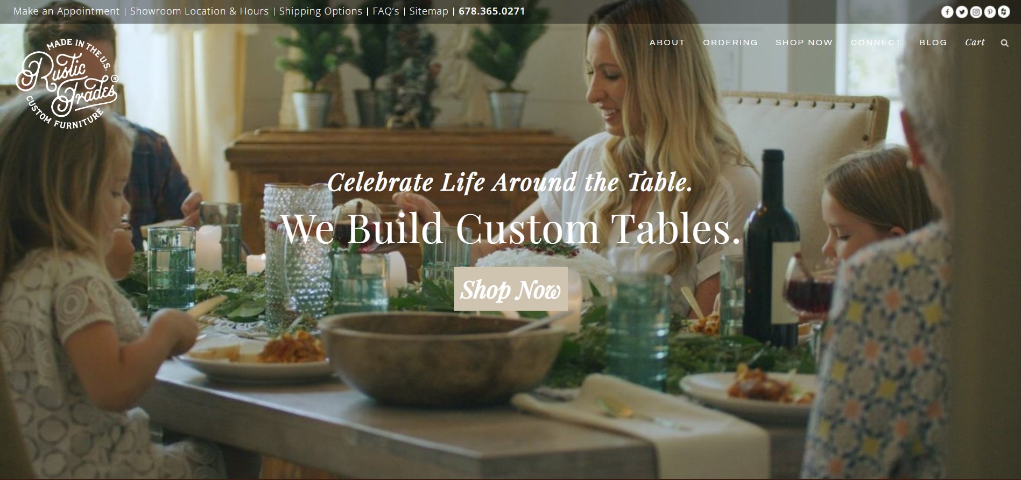The image size is (1021, 480).
Task: Open the Ordering menu
Action: 730,43
